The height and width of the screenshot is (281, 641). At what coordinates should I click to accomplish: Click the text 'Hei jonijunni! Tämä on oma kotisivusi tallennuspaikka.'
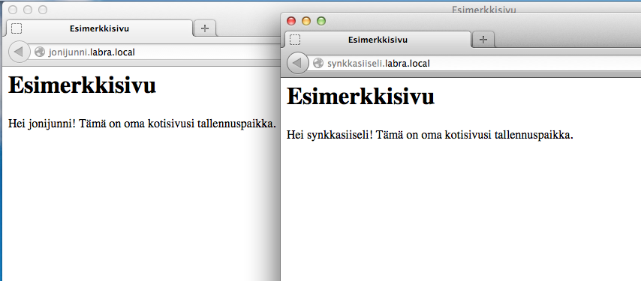coord(143,123)
